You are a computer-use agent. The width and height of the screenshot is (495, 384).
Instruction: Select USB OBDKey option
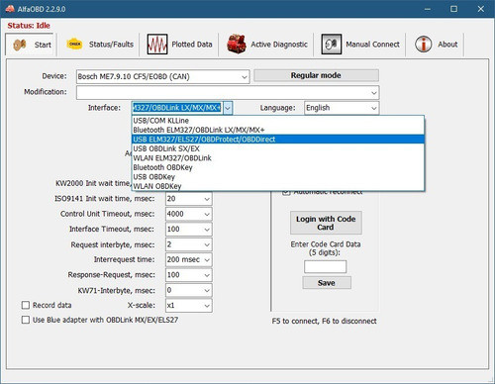tap(278, 177)
